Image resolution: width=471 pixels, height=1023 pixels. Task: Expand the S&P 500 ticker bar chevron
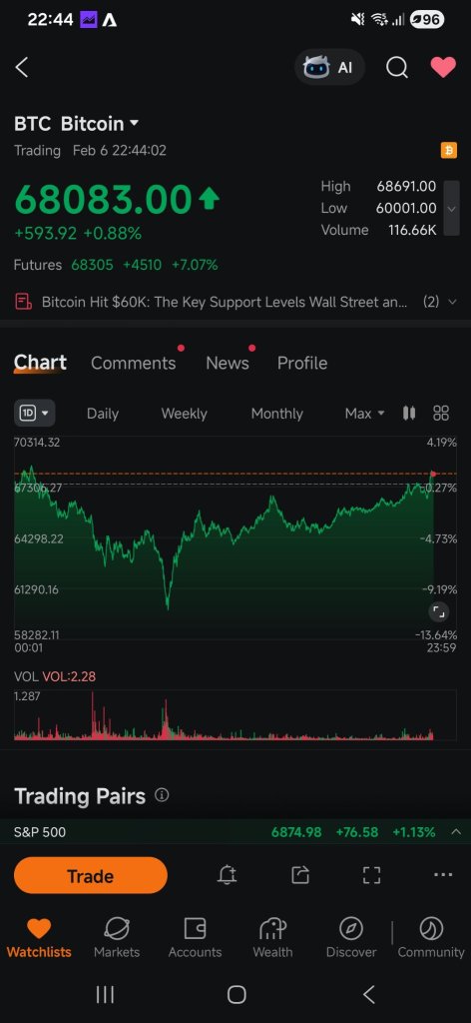pyautogui.click(x=456, y=832)
